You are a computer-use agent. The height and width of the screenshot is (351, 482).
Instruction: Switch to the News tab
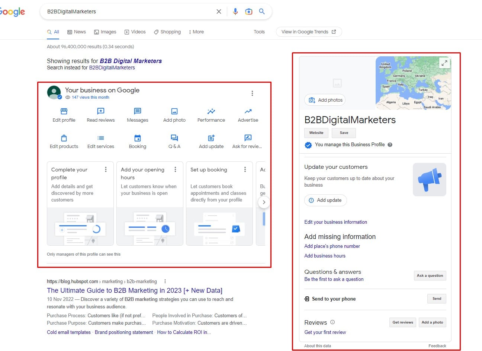(77, 32)
